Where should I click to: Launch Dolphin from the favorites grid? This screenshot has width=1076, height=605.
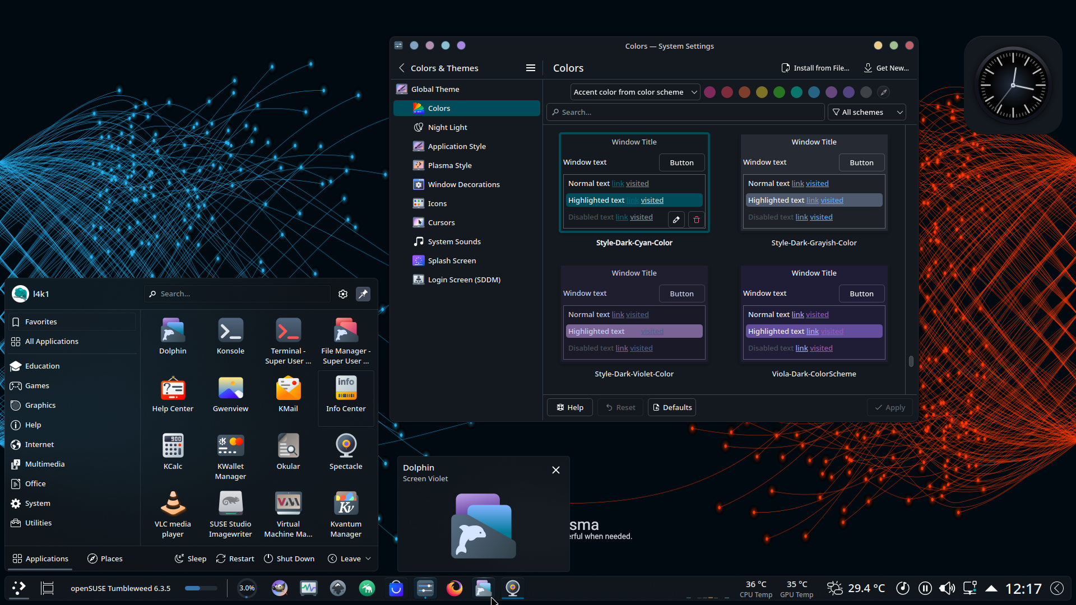pos(173,336)
